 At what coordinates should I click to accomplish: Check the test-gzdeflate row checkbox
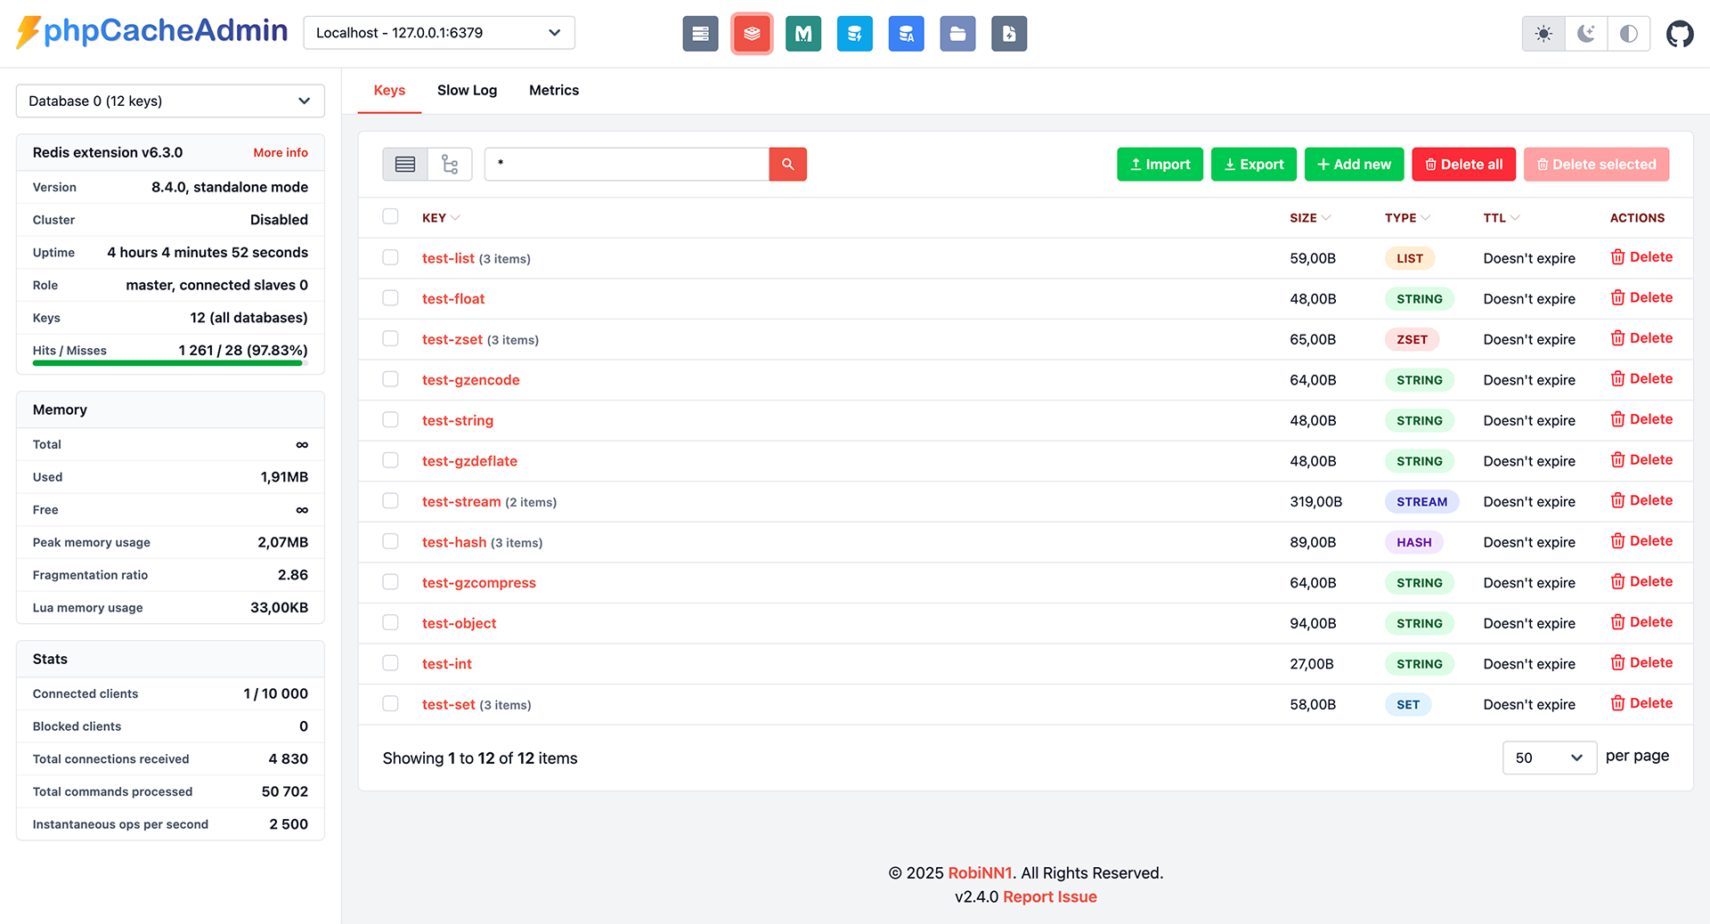tap(390, 460)
